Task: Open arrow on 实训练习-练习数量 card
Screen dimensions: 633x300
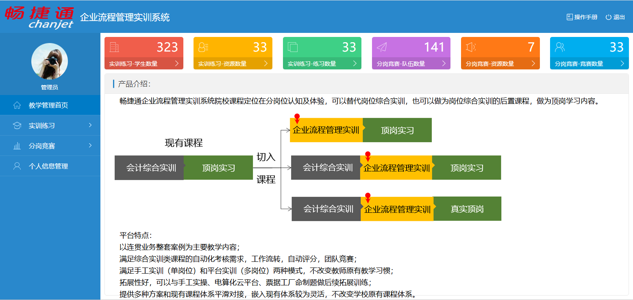Action: (355, 63)
